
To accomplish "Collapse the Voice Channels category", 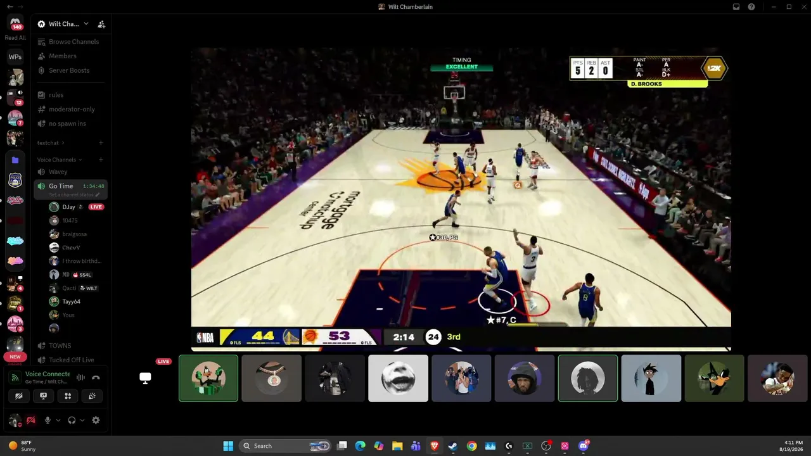I will pos(60,160).
